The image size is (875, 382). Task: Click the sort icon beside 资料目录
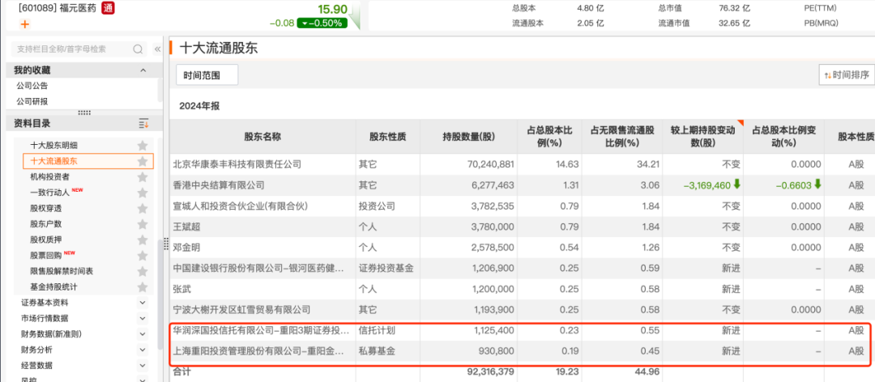(x=143, y=123)
